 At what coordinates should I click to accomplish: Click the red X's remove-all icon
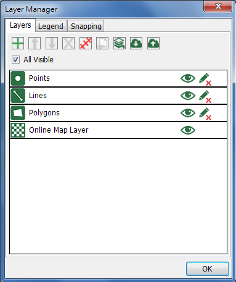(x=86, y=43)
